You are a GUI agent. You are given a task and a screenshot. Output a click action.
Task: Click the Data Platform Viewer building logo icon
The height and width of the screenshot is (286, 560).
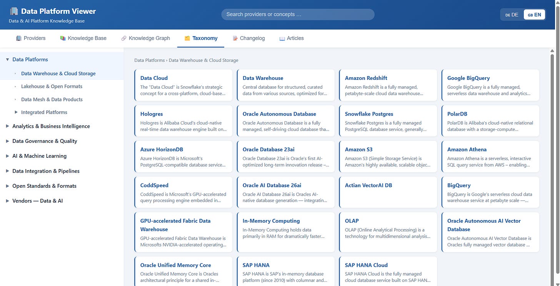13,12
